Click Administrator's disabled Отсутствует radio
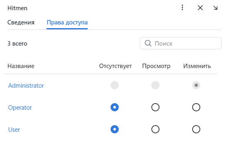Viewport: 226px width, 148px height. click(115, 85)
